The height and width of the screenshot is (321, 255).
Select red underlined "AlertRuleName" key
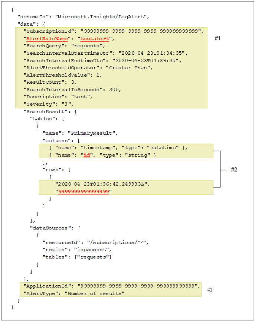47,39
